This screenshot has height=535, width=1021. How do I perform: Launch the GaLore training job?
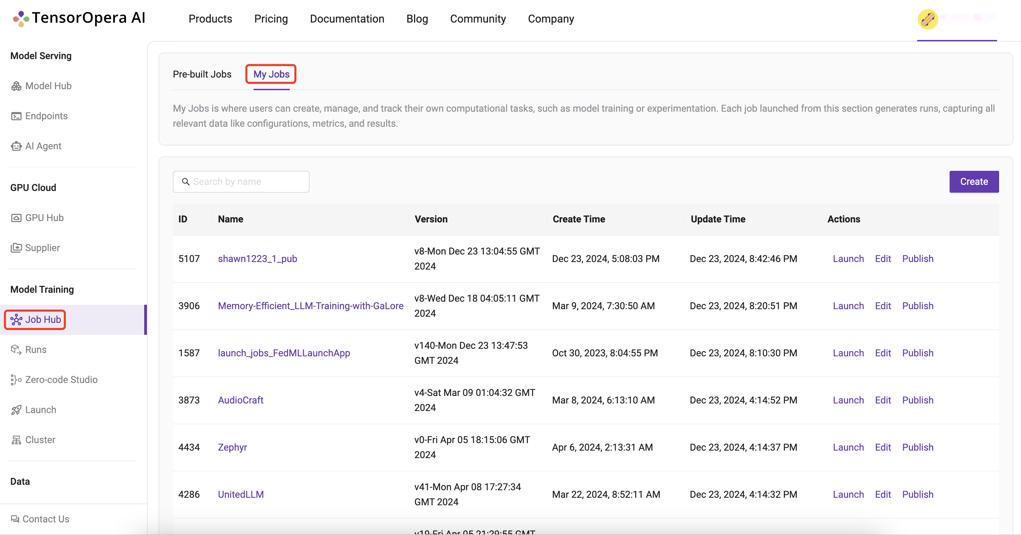[x=848, y=306]
